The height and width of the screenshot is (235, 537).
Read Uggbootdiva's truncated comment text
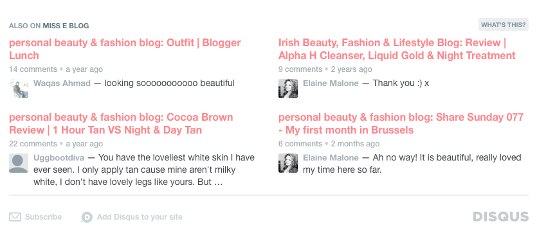pyautogui.click(x=144, y=170)
